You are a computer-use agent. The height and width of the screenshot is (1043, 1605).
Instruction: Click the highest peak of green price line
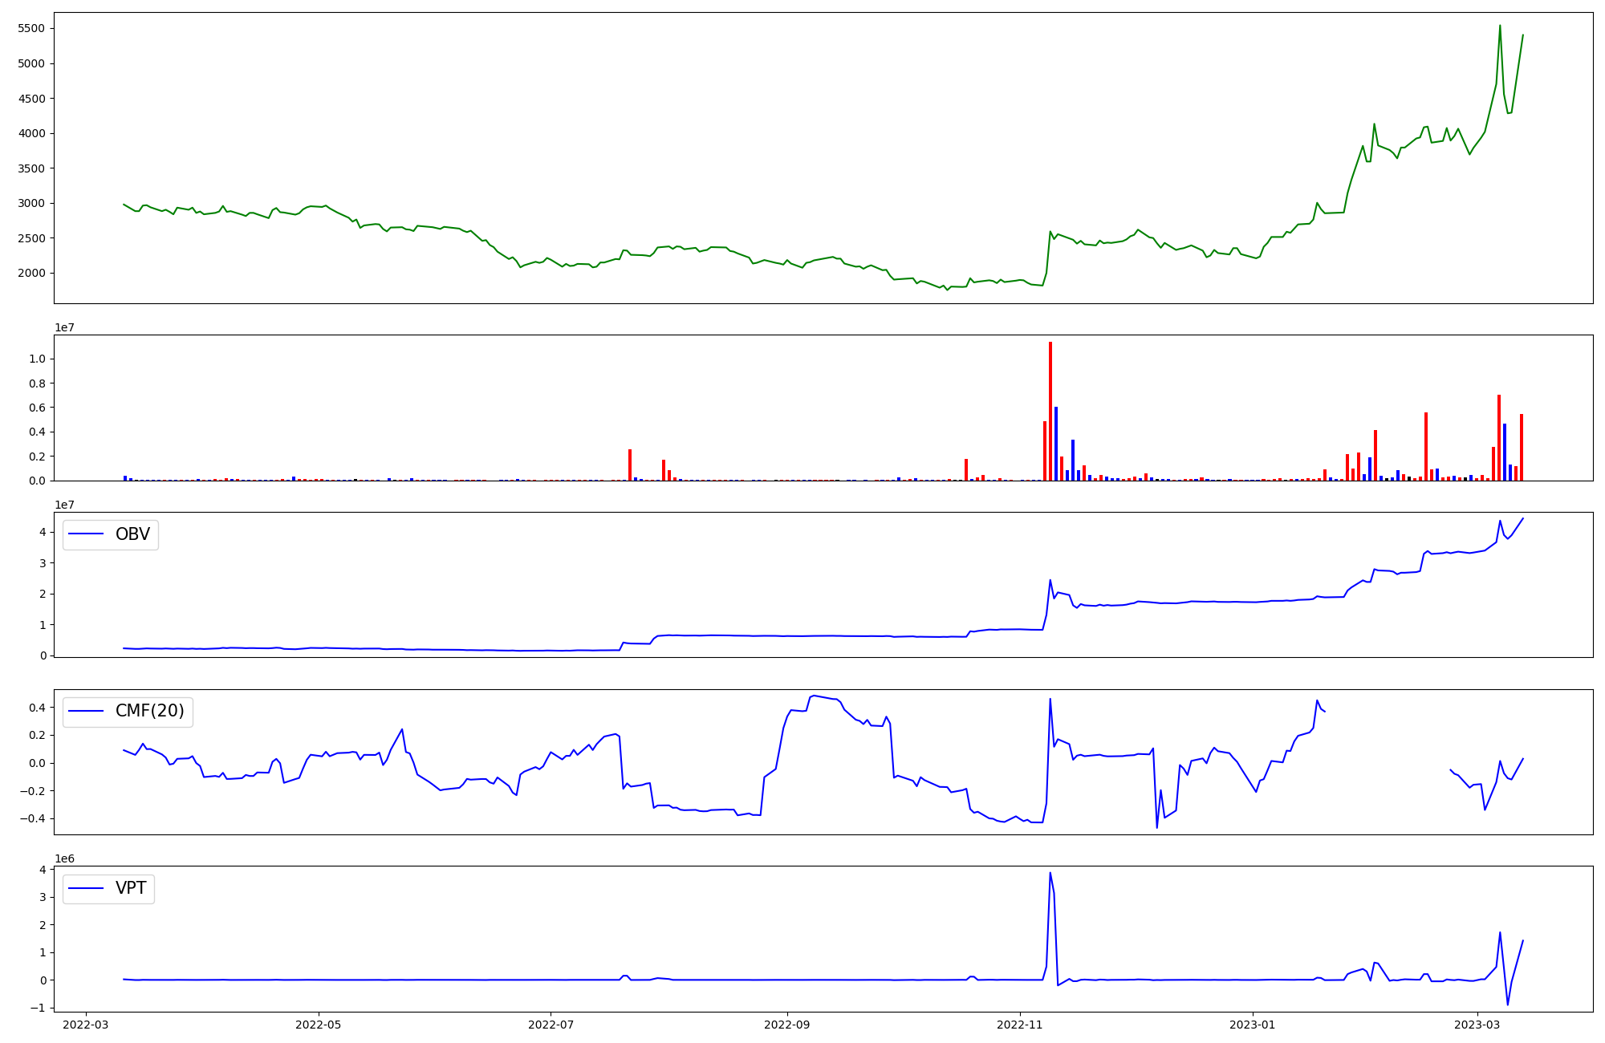pyautogui.click(x=1500, y=26)
